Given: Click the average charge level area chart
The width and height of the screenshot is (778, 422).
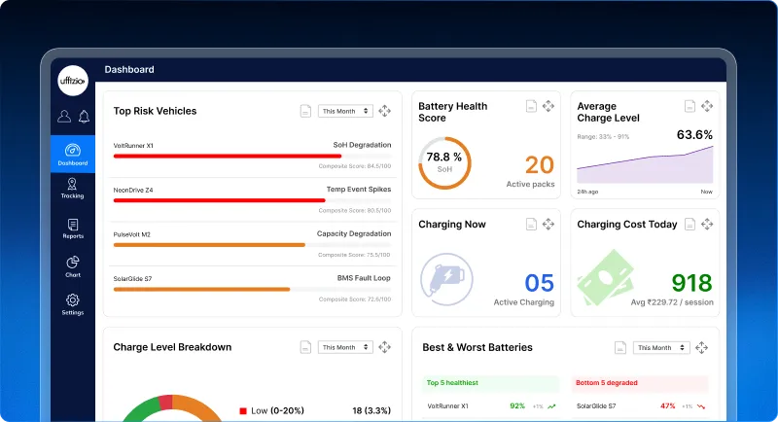Looking at the screenshot, I should [x=645, y=165].
